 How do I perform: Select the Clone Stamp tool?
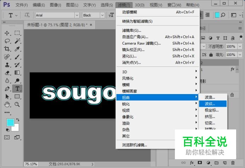pos(7,65)
